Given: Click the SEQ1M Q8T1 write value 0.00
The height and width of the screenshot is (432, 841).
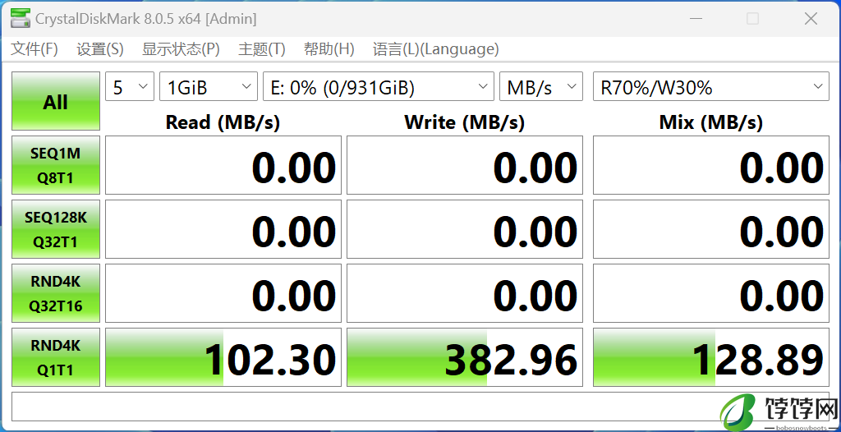Looking at the screenshot, I should (x=465, y=165).
